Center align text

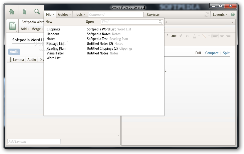pyautogui.click(x=222, y=36)
